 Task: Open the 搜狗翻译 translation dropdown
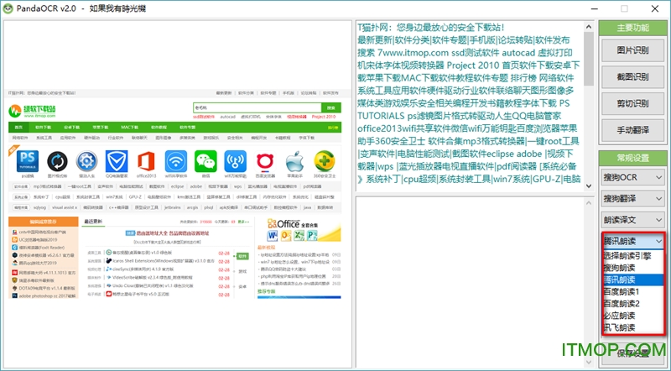[632, 198]
